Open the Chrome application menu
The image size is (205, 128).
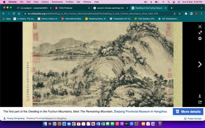[x=12, y=2]
